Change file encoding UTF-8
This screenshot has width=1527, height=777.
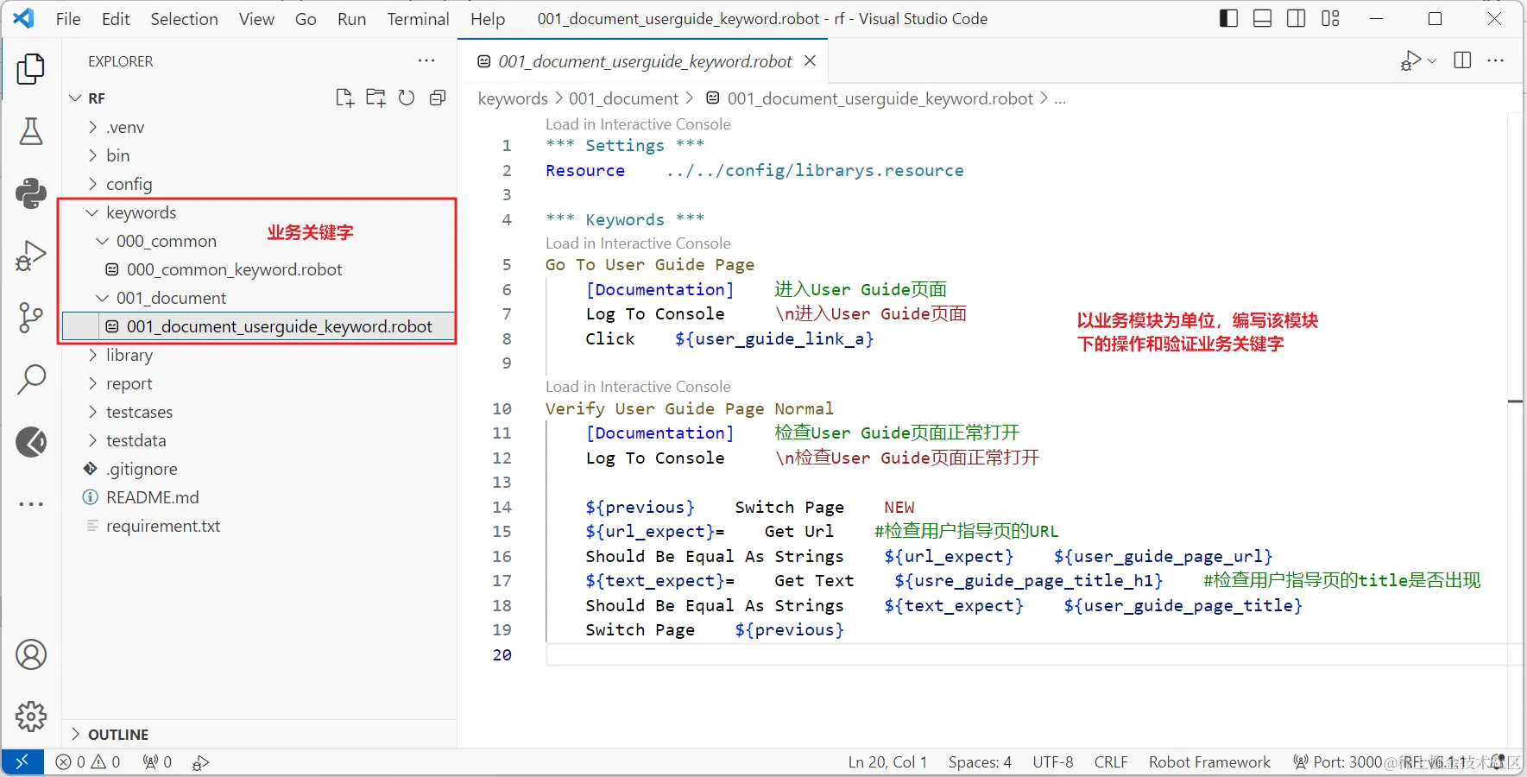pyautogui.click(x=1053, y=762)
